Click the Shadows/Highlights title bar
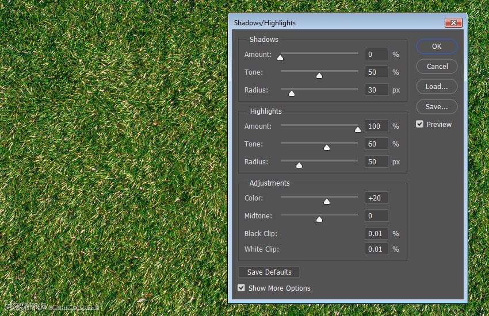 click(x=334, y=23)
